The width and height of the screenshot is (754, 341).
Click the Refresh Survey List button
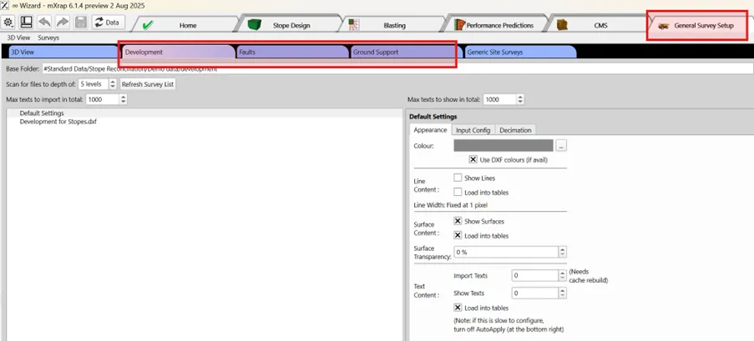[148, 84]
